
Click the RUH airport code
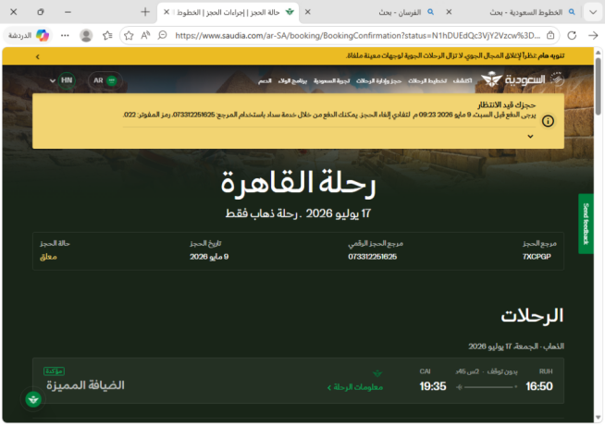click(x=546, y=371)
